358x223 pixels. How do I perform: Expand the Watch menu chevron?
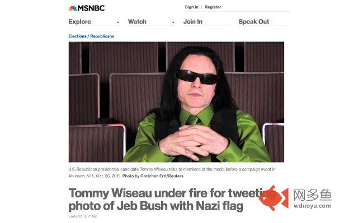[x=172, y=22]
